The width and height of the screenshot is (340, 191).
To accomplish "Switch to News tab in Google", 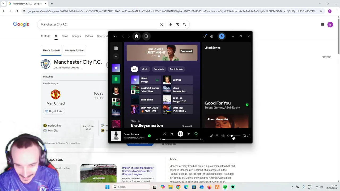I will [x=65, y=36].
